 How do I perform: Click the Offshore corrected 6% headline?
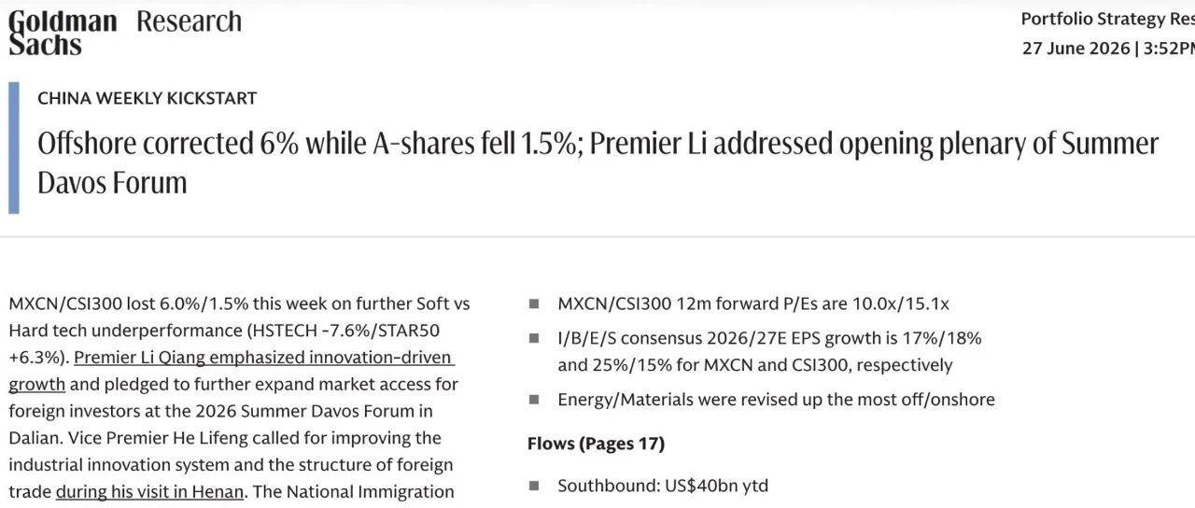point(597,162)
